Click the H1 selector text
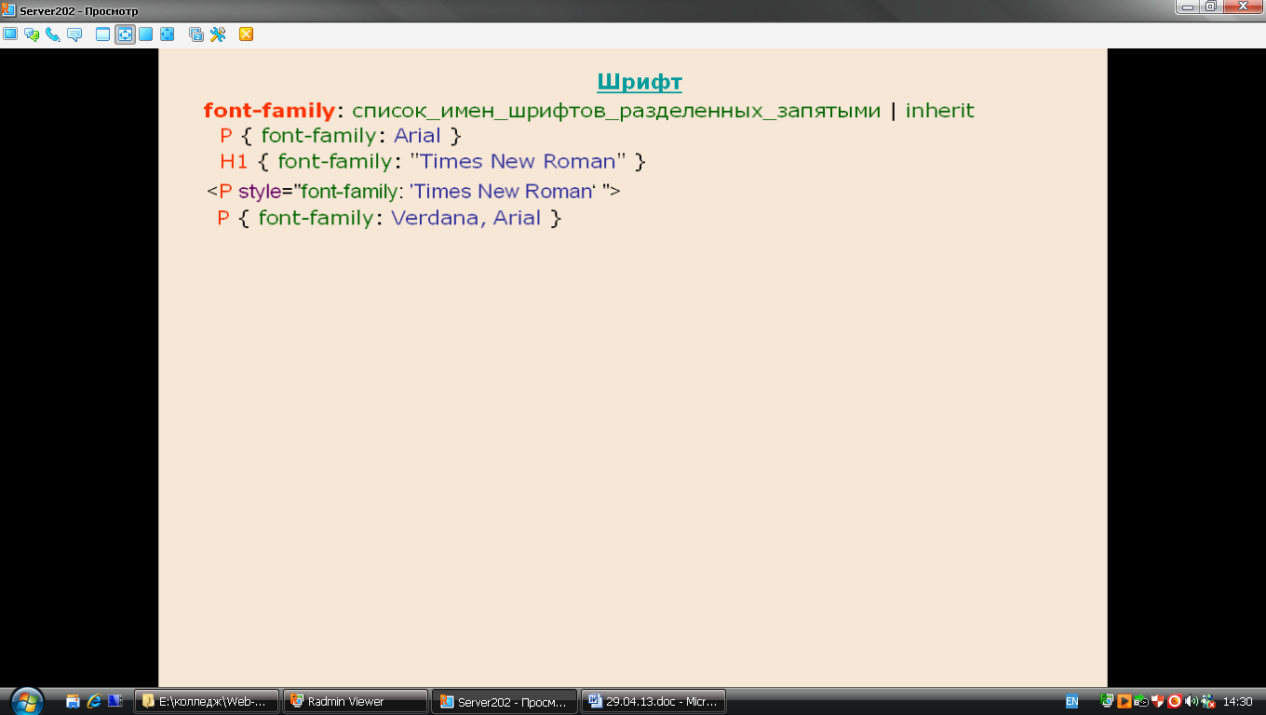This screenshot has height=715, width=1266. coord(234,161)
